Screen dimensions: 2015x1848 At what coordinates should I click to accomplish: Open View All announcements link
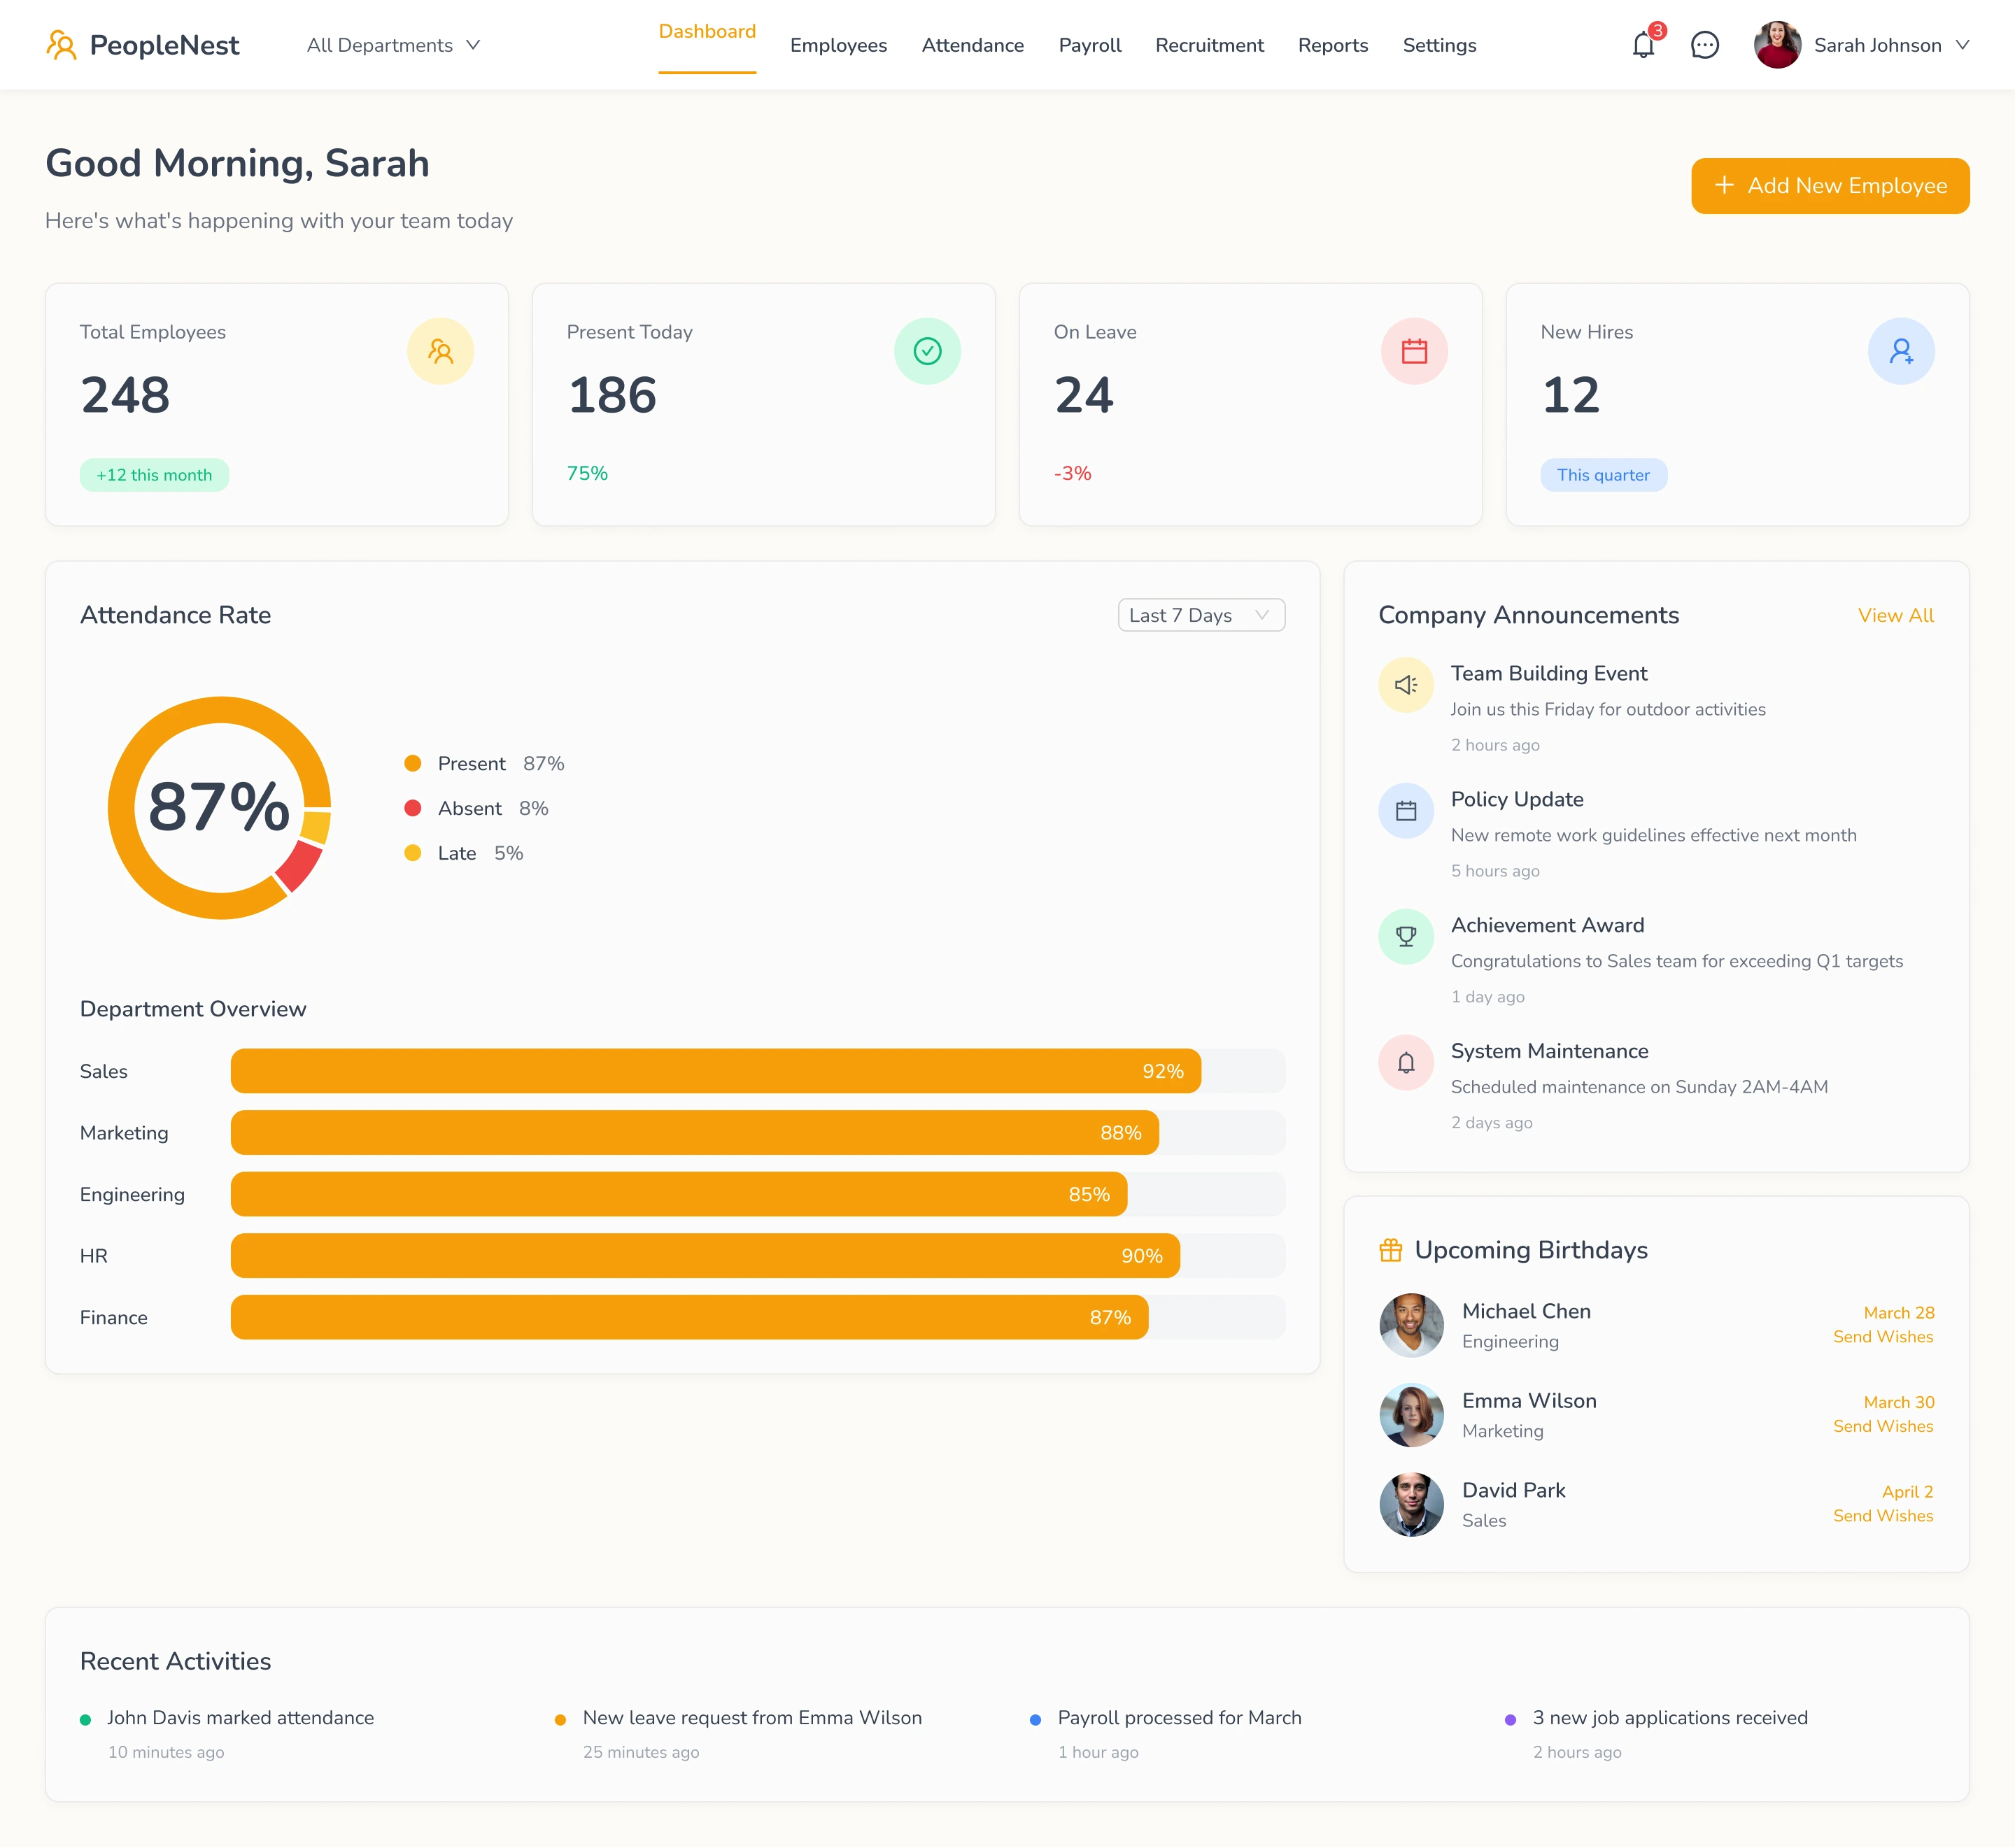click(1895, 615)
